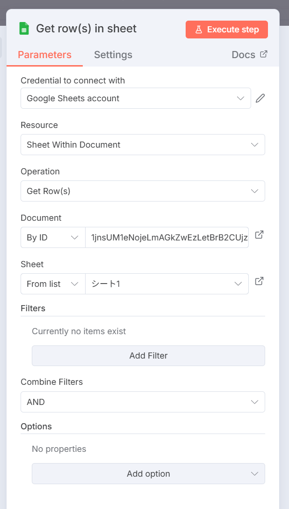
Task: Expand the Google Sheets account credential dropdown
Action: [136, 98]
